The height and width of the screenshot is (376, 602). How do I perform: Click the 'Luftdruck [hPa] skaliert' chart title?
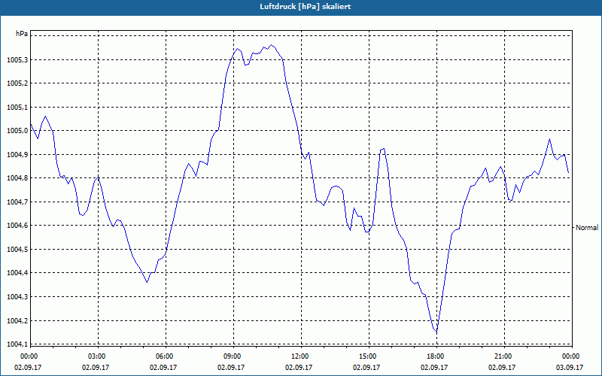tap(305, 7)
